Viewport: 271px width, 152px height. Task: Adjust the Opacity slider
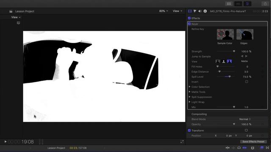[x=234, y=124]
